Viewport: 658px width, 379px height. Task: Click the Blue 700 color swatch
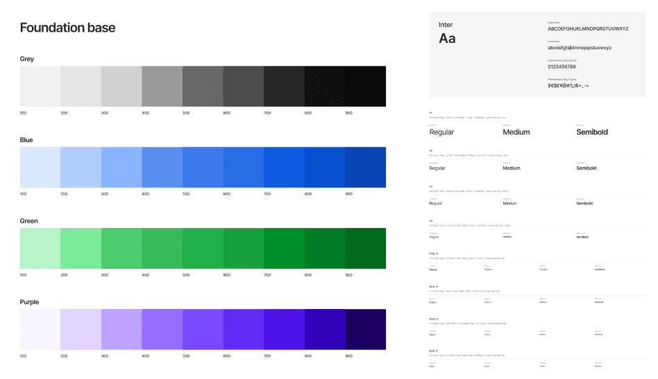(284, 167)
